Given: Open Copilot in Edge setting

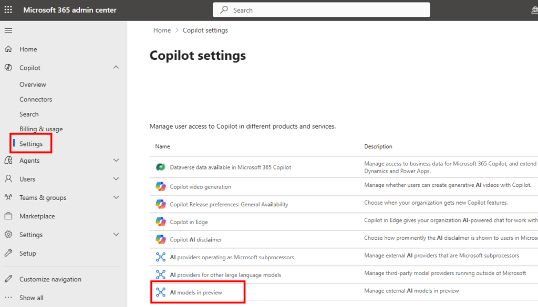Looking at the screenshot, I should [189, 222].
